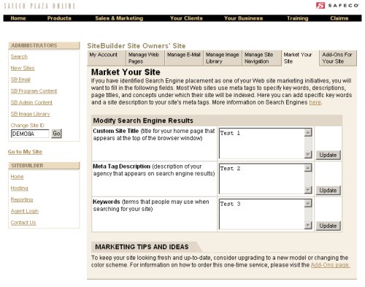Click Custom Site Title scroll up arrow
Screen dimensions: 365x287
tap(308, 132)
